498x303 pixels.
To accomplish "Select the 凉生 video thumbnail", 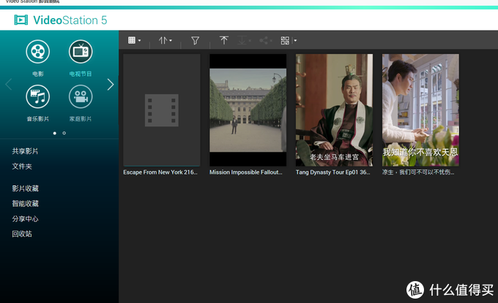I will [420, 110].
